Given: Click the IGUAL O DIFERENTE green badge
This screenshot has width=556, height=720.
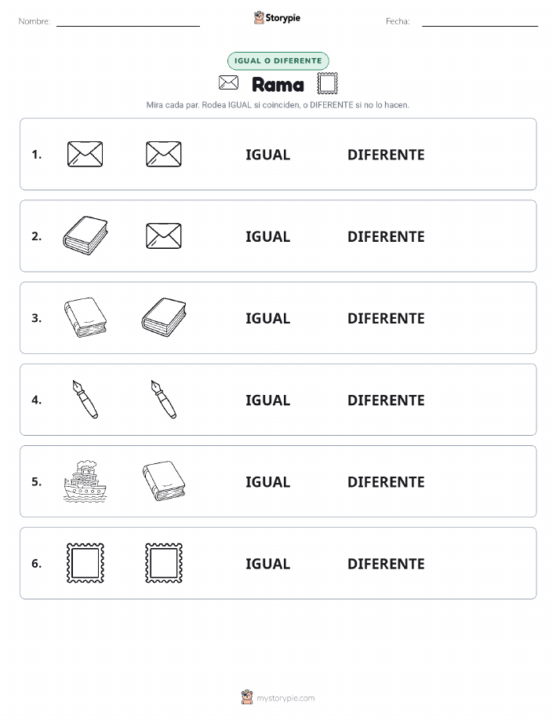Looking at the screenshot, I should tap(278, 60).
